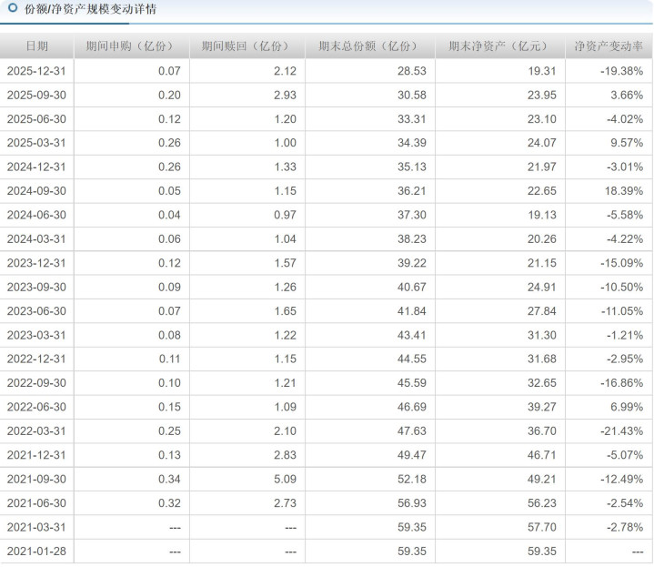Viewport: 654px width, 567px height.
Task: Click the circle bullet icon beside the title
Action: click(12, 9)
